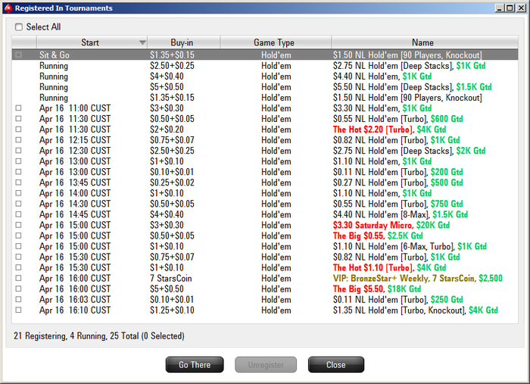Select The Big $0.55 tournament row
This screenshot has width=530, height=384.
pos(265,236)
